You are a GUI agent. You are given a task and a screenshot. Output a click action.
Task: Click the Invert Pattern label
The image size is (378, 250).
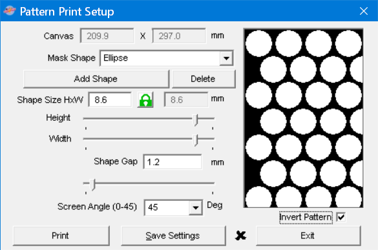pyautogui.click(x=306, y=217)
